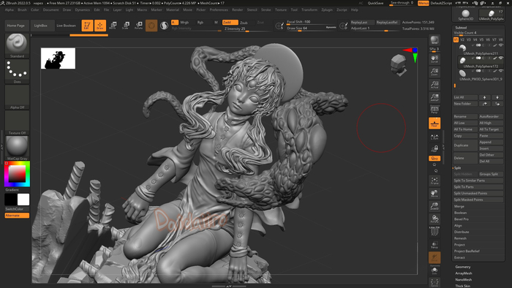Open the Render menu
The image size is (512, 288).
[238, 10]
